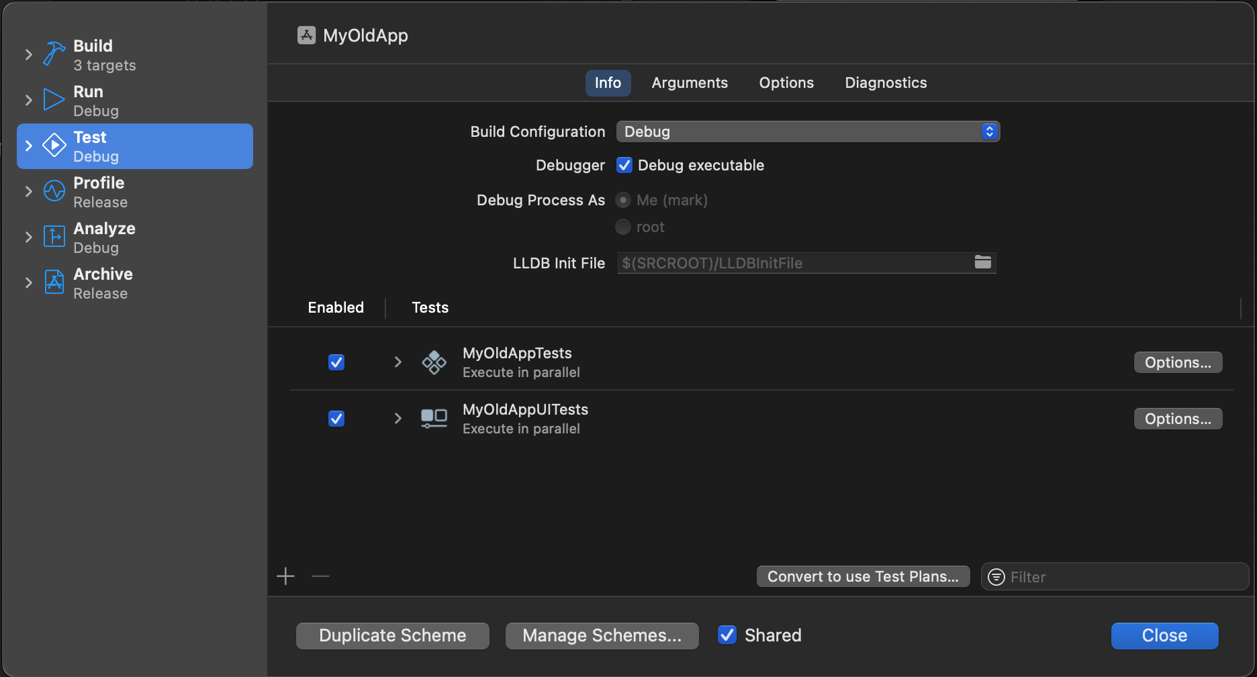Viewport: 1257px width, 677px height.
Task: Select the root radio button
Action: click(622, 227)
